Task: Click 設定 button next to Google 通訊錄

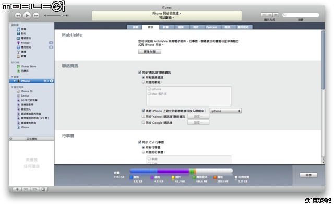Action: 198,123
